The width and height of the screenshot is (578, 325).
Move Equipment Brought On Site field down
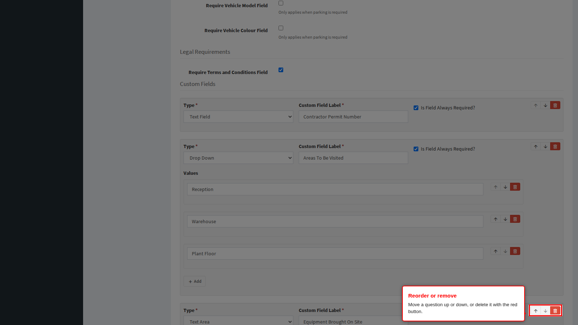pyautogui.click(x=545, y=311)
